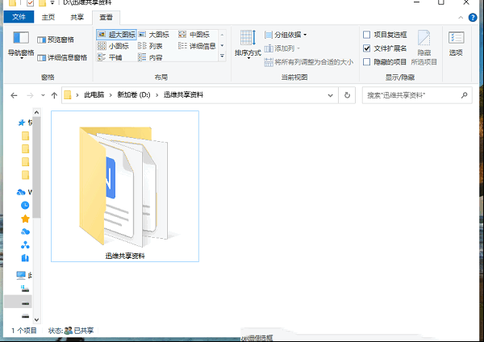
Task: Click 此电脑 in the address path
Action: 94,94
